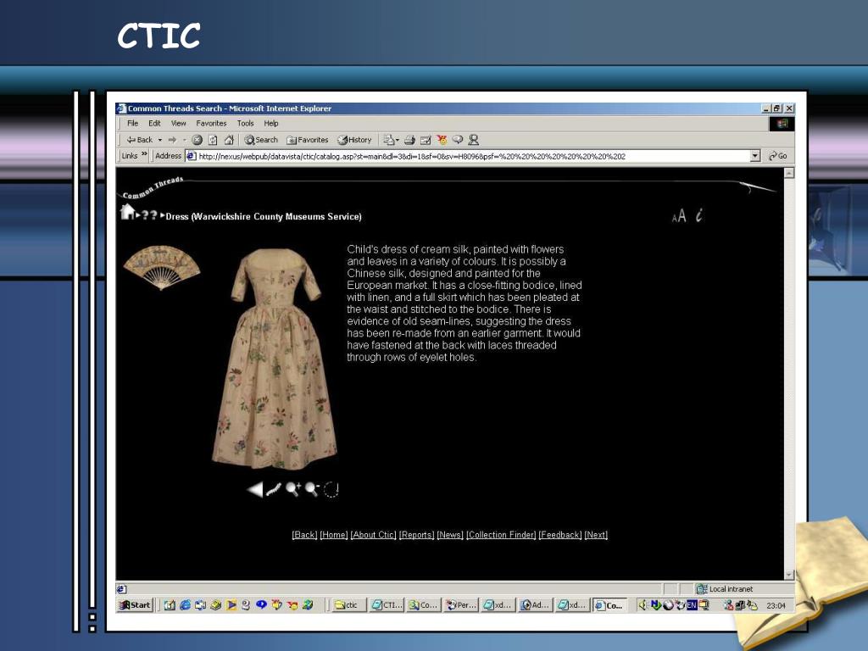The image size is (868, 651).
Task: Open the Tools menu
Action: click(245, 124)
